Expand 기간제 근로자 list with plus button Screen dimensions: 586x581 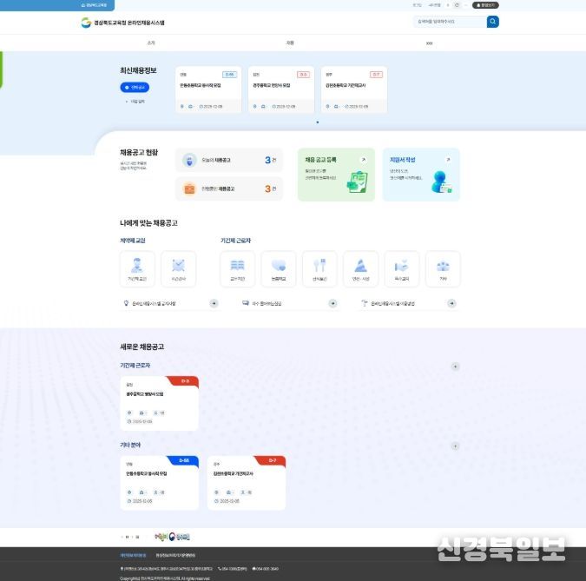tap(455, 366)
